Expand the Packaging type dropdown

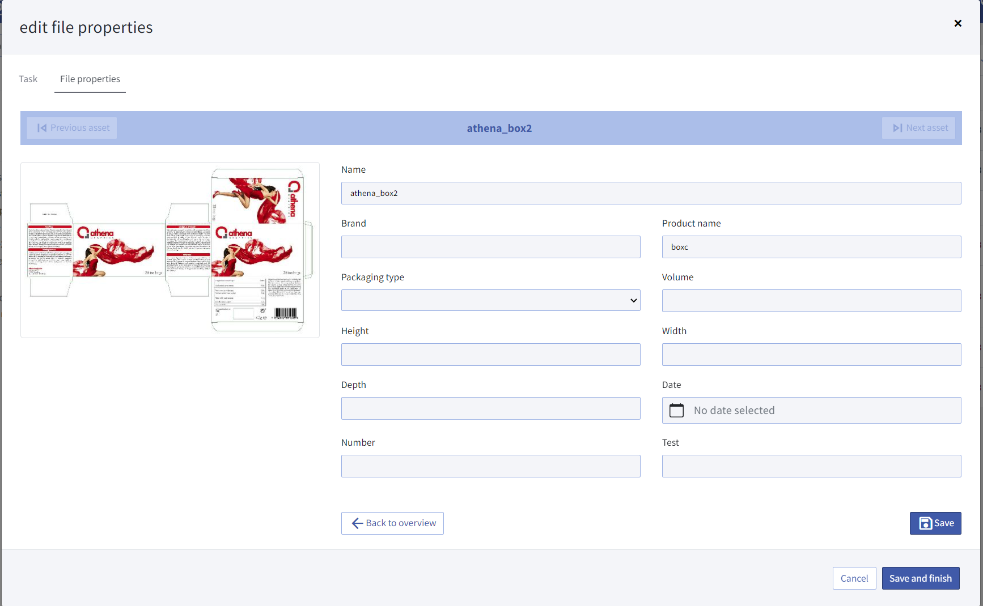(490, 300)
